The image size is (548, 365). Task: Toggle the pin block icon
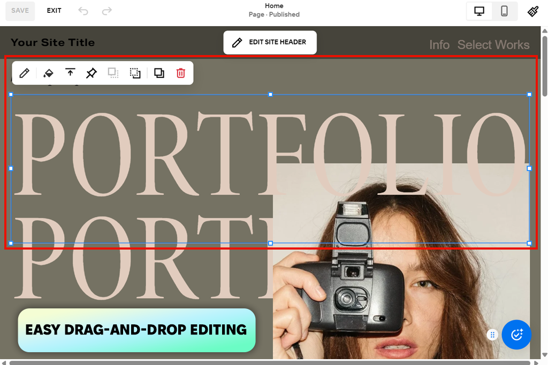click(x=91, y=73)
